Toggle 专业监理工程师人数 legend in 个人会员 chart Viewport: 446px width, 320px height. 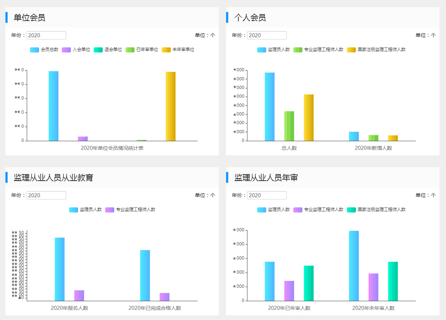tap(318, 50)
